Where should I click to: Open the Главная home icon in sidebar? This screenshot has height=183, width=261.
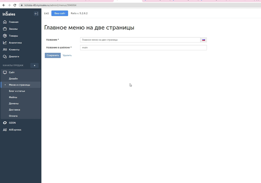pyautogui.click(x=5, y=22)
